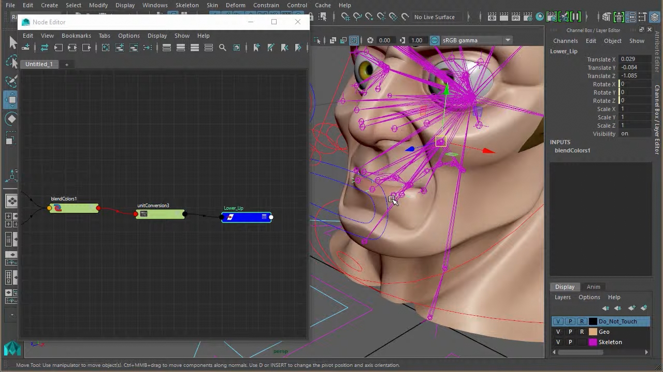Toggle playback P for Do_Not_Touch layer

(x=570, y=321)
